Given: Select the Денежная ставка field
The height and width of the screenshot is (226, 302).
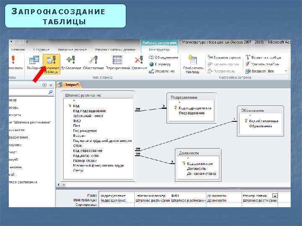Looking at the screenshot, I should 201,174.
